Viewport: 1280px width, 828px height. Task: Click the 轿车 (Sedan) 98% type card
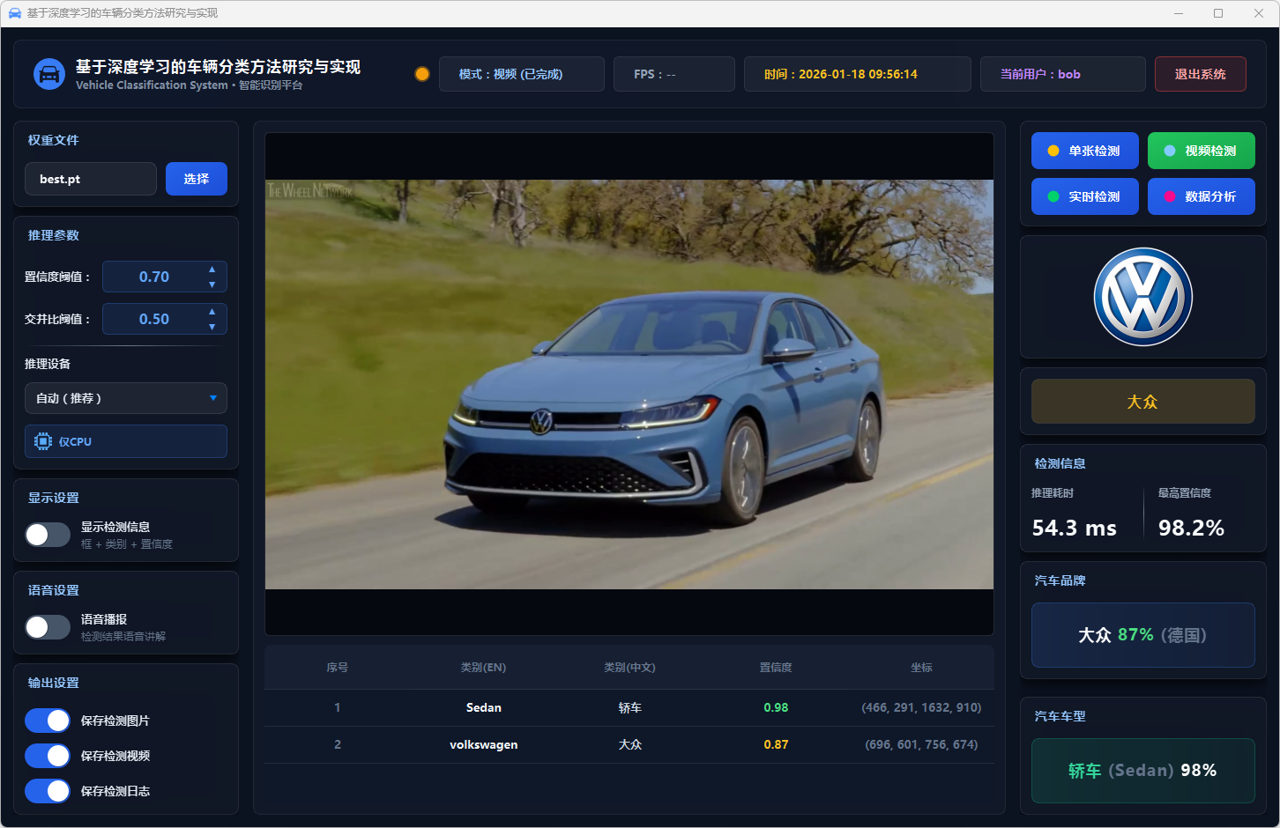tap(1143, 771)
